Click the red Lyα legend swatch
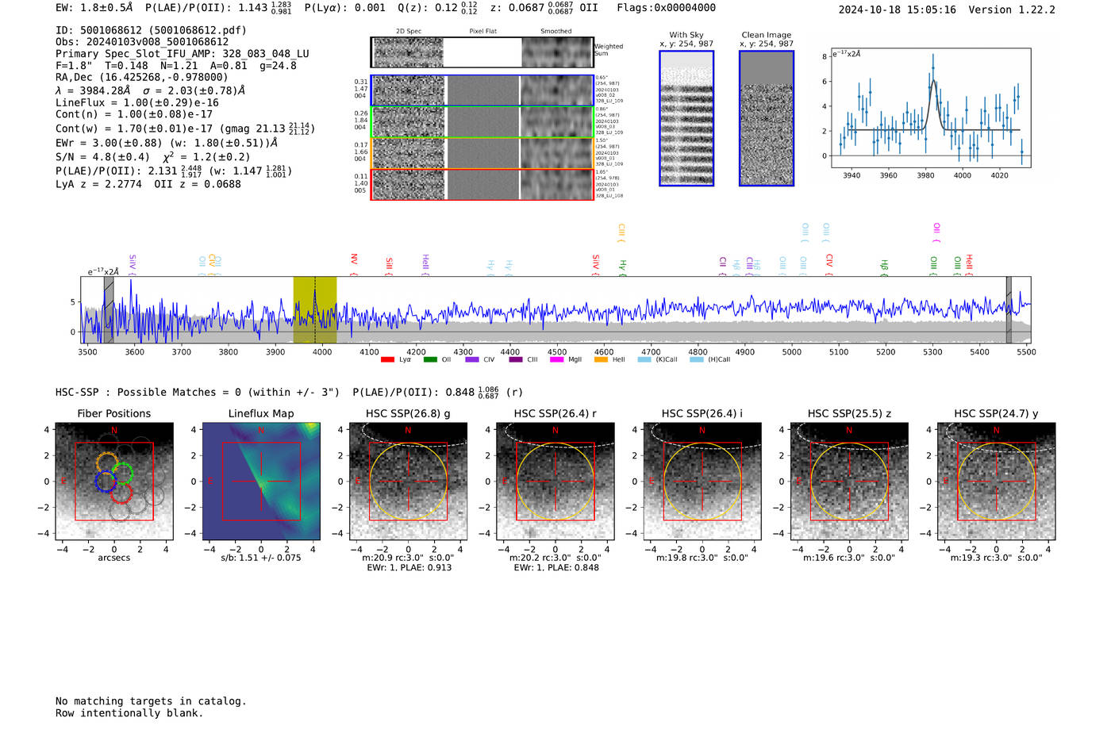 point(387,359)
